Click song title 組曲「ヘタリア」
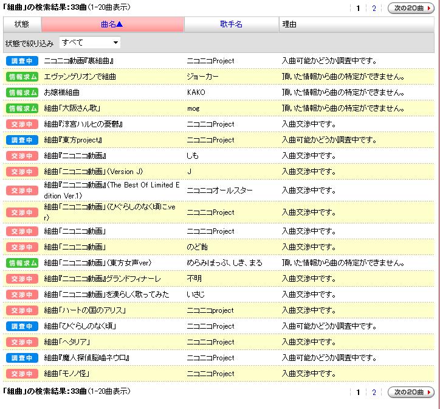 click(x=67, y=342)
